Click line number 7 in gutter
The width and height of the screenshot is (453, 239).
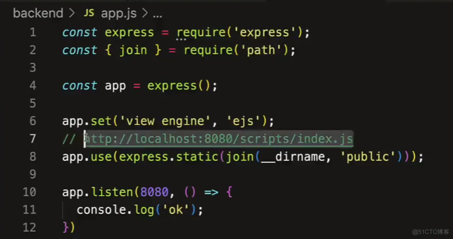33,139
